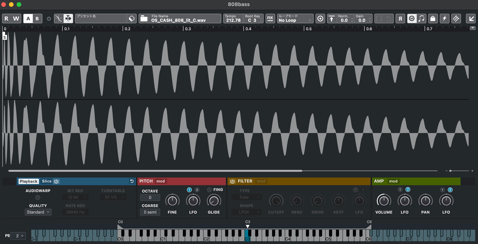
Task: Enable the FING glide toggle
Action: point(209,190)
